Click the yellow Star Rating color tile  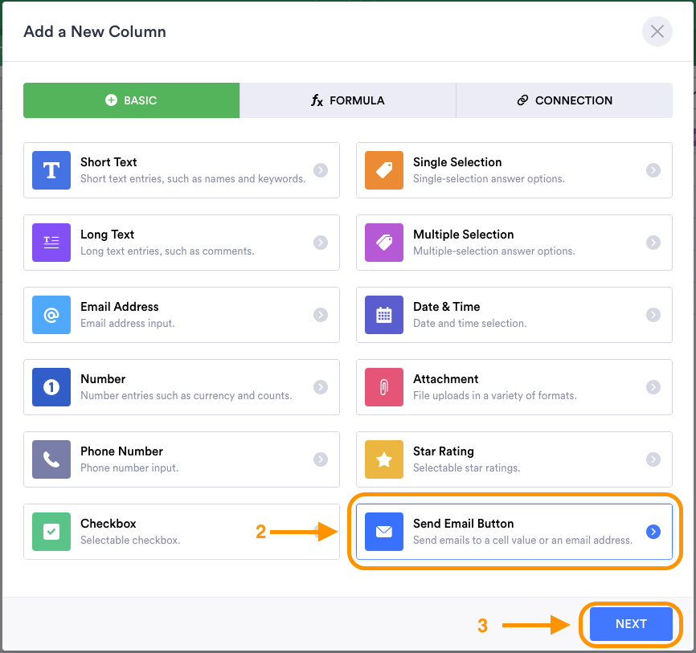click(x=383, y=459)
